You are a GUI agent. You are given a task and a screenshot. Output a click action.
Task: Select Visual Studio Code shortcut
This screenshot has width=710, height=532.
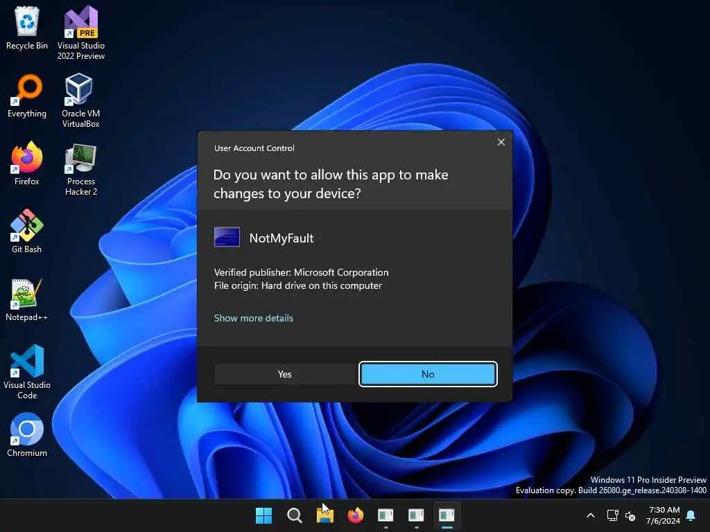pos(27,372)
